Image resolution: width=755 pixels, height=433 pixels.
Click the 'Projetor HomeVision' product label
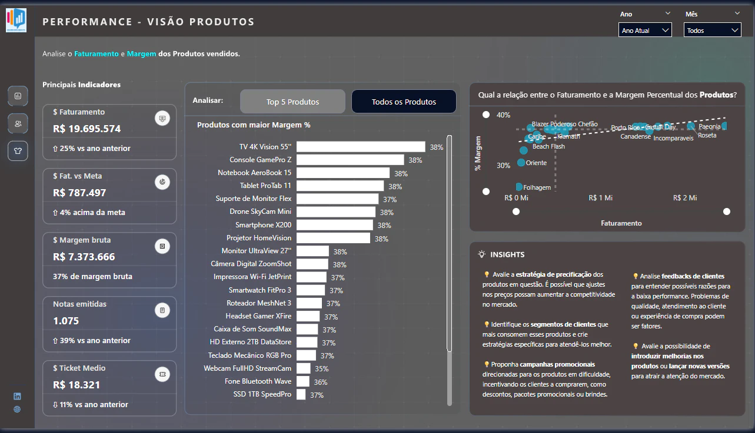[x=259, y=238]
